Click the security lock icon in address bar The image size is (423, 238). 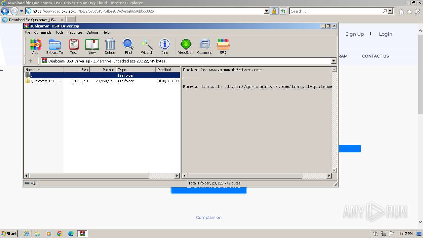point(274,11)
